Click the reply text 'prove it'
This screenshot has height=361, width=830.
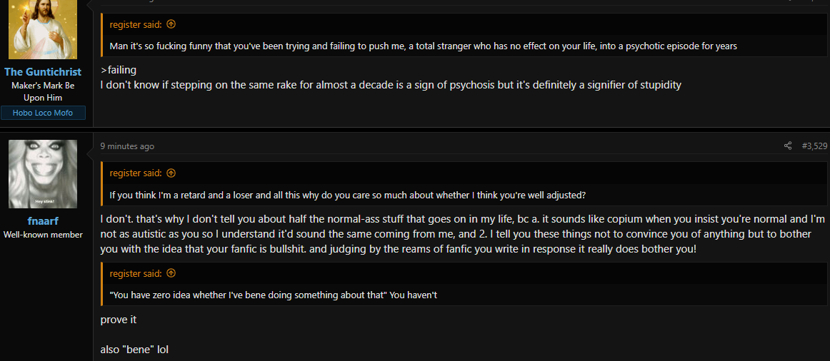pyautogui.click(x=119, y=320)
